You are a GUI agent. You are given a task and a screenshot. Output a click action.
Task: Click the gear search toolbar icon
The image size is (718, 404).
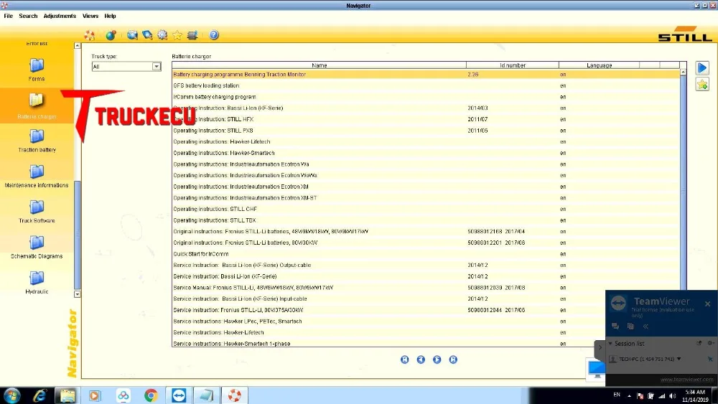[162, 35]
